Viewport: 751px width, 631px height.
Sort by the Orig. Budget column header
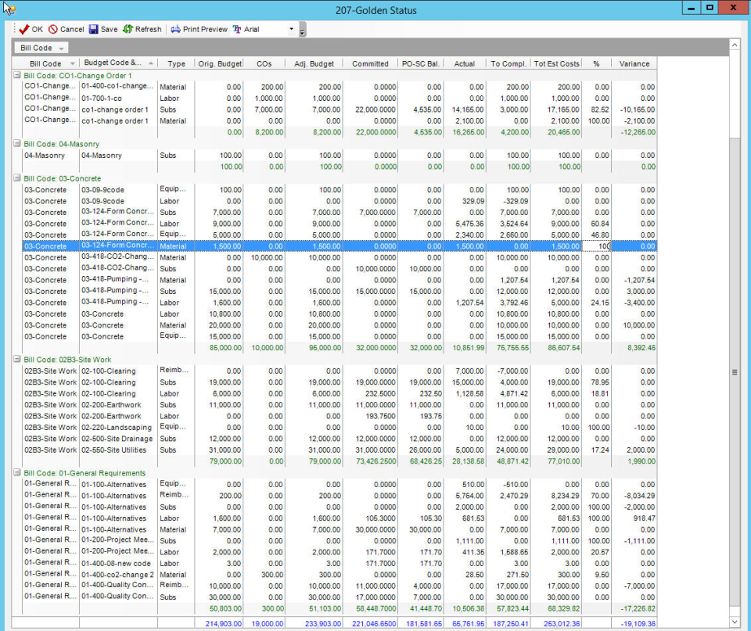(x=220, y=63)
